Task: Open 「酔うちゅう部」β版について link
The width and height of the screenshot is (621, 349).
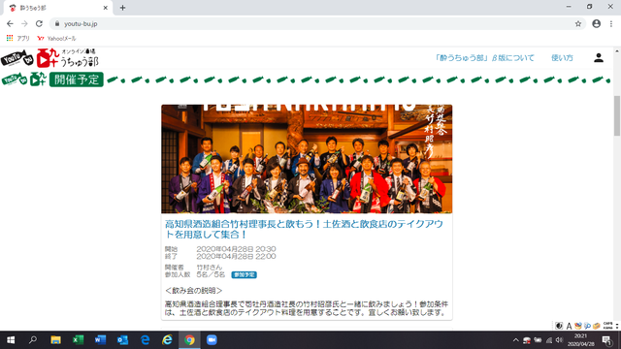Action: pyautogui.click(x=484, y=58)
